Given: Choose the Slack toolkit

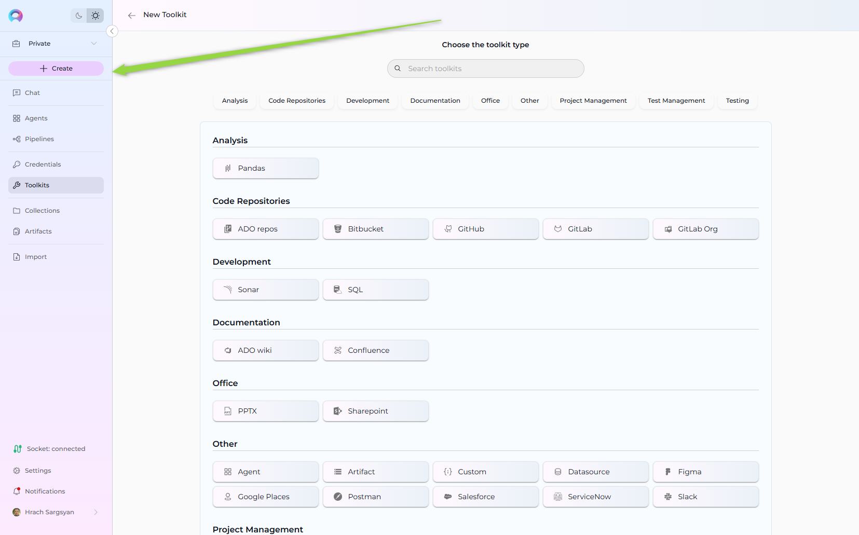Looking at the screenshot, I should click(706, 497).
